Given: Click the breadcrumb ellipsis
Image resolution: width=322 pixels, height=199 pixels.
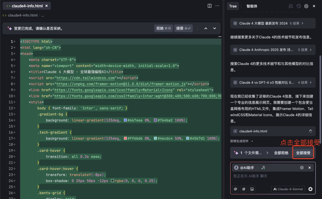Looking at the screenshot, I should point(43,15).
